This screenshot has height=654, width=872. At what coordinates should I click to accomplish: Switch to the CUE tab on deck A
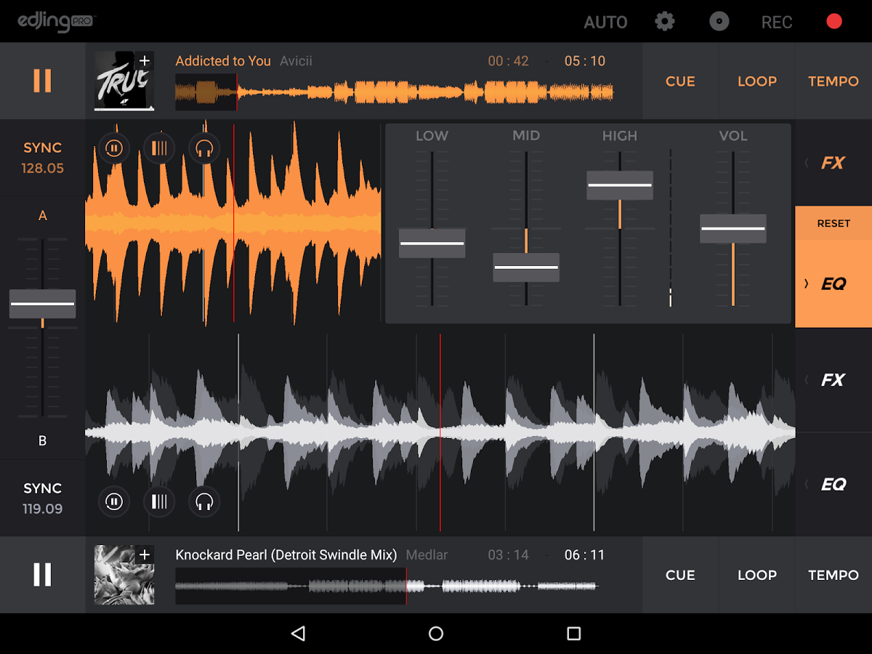pos(679,81)
